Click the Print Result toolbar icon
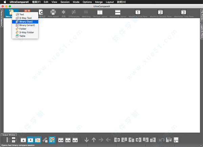This screenshot has width=203, height=147. [x=53, y=14]
